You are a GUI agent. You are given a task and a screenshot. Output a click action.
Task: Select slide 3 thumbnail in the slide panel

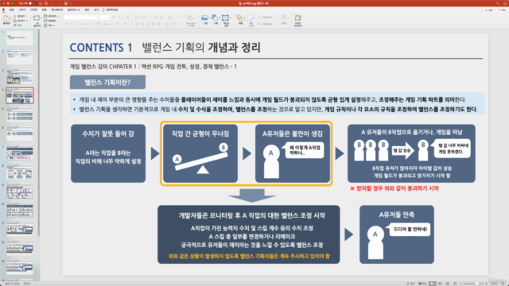[x=19, y=76]
